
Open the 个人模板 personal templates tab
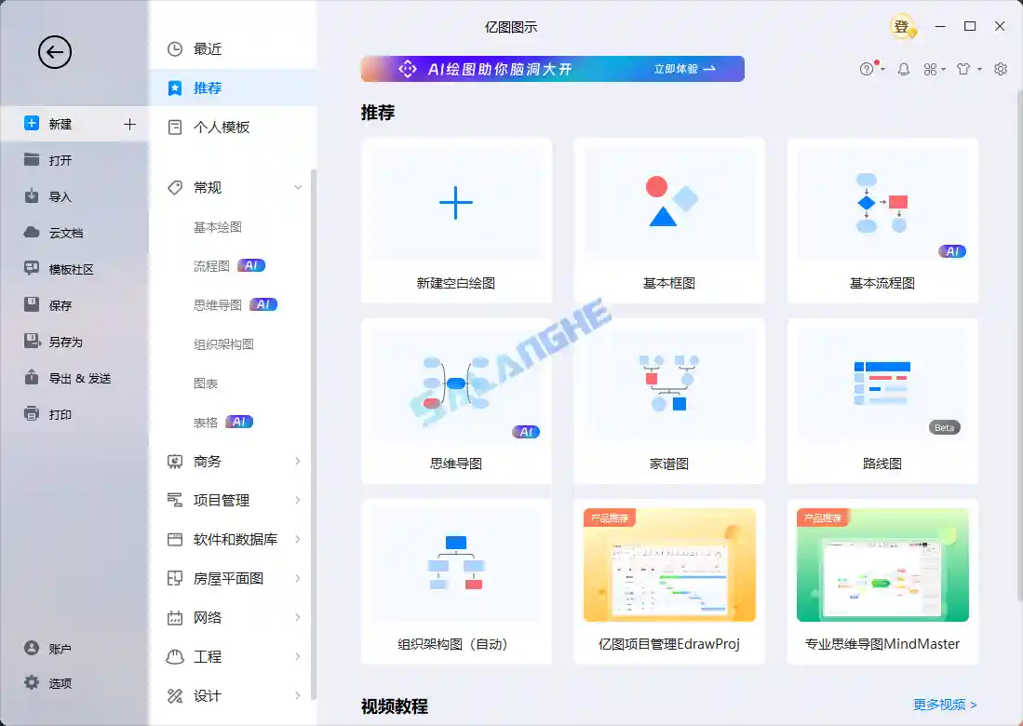point(216,127)
